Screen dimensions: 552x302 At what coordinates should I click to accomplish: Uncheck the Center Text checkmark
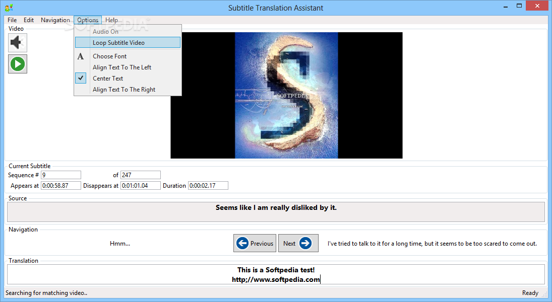(x=81, y=78)
